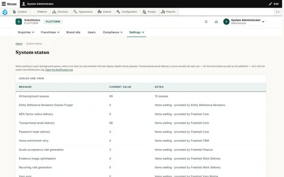Expand the Compliance dropdown menu
This screenshot has width=284, height=177.
pos(113,32)
